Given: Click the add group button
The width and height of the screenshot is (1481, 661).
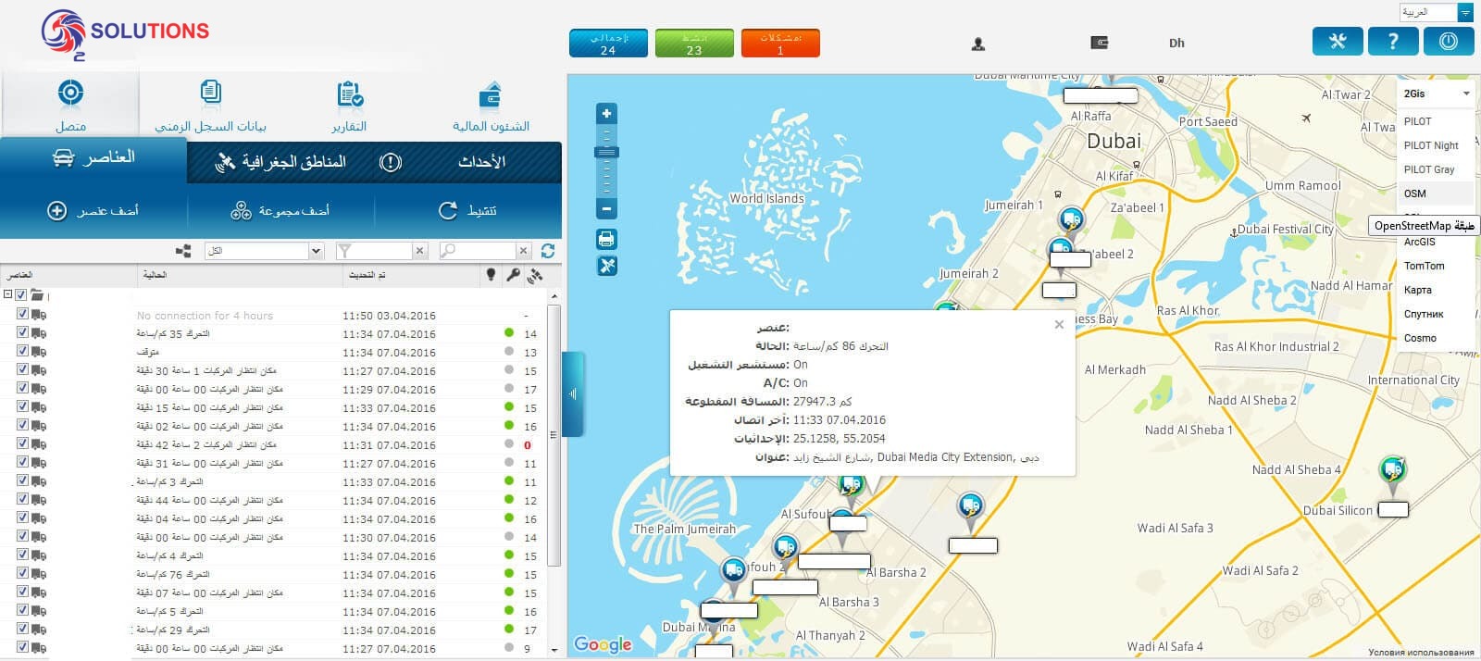Looking at the screenshot, I should (x=280, y=211).
